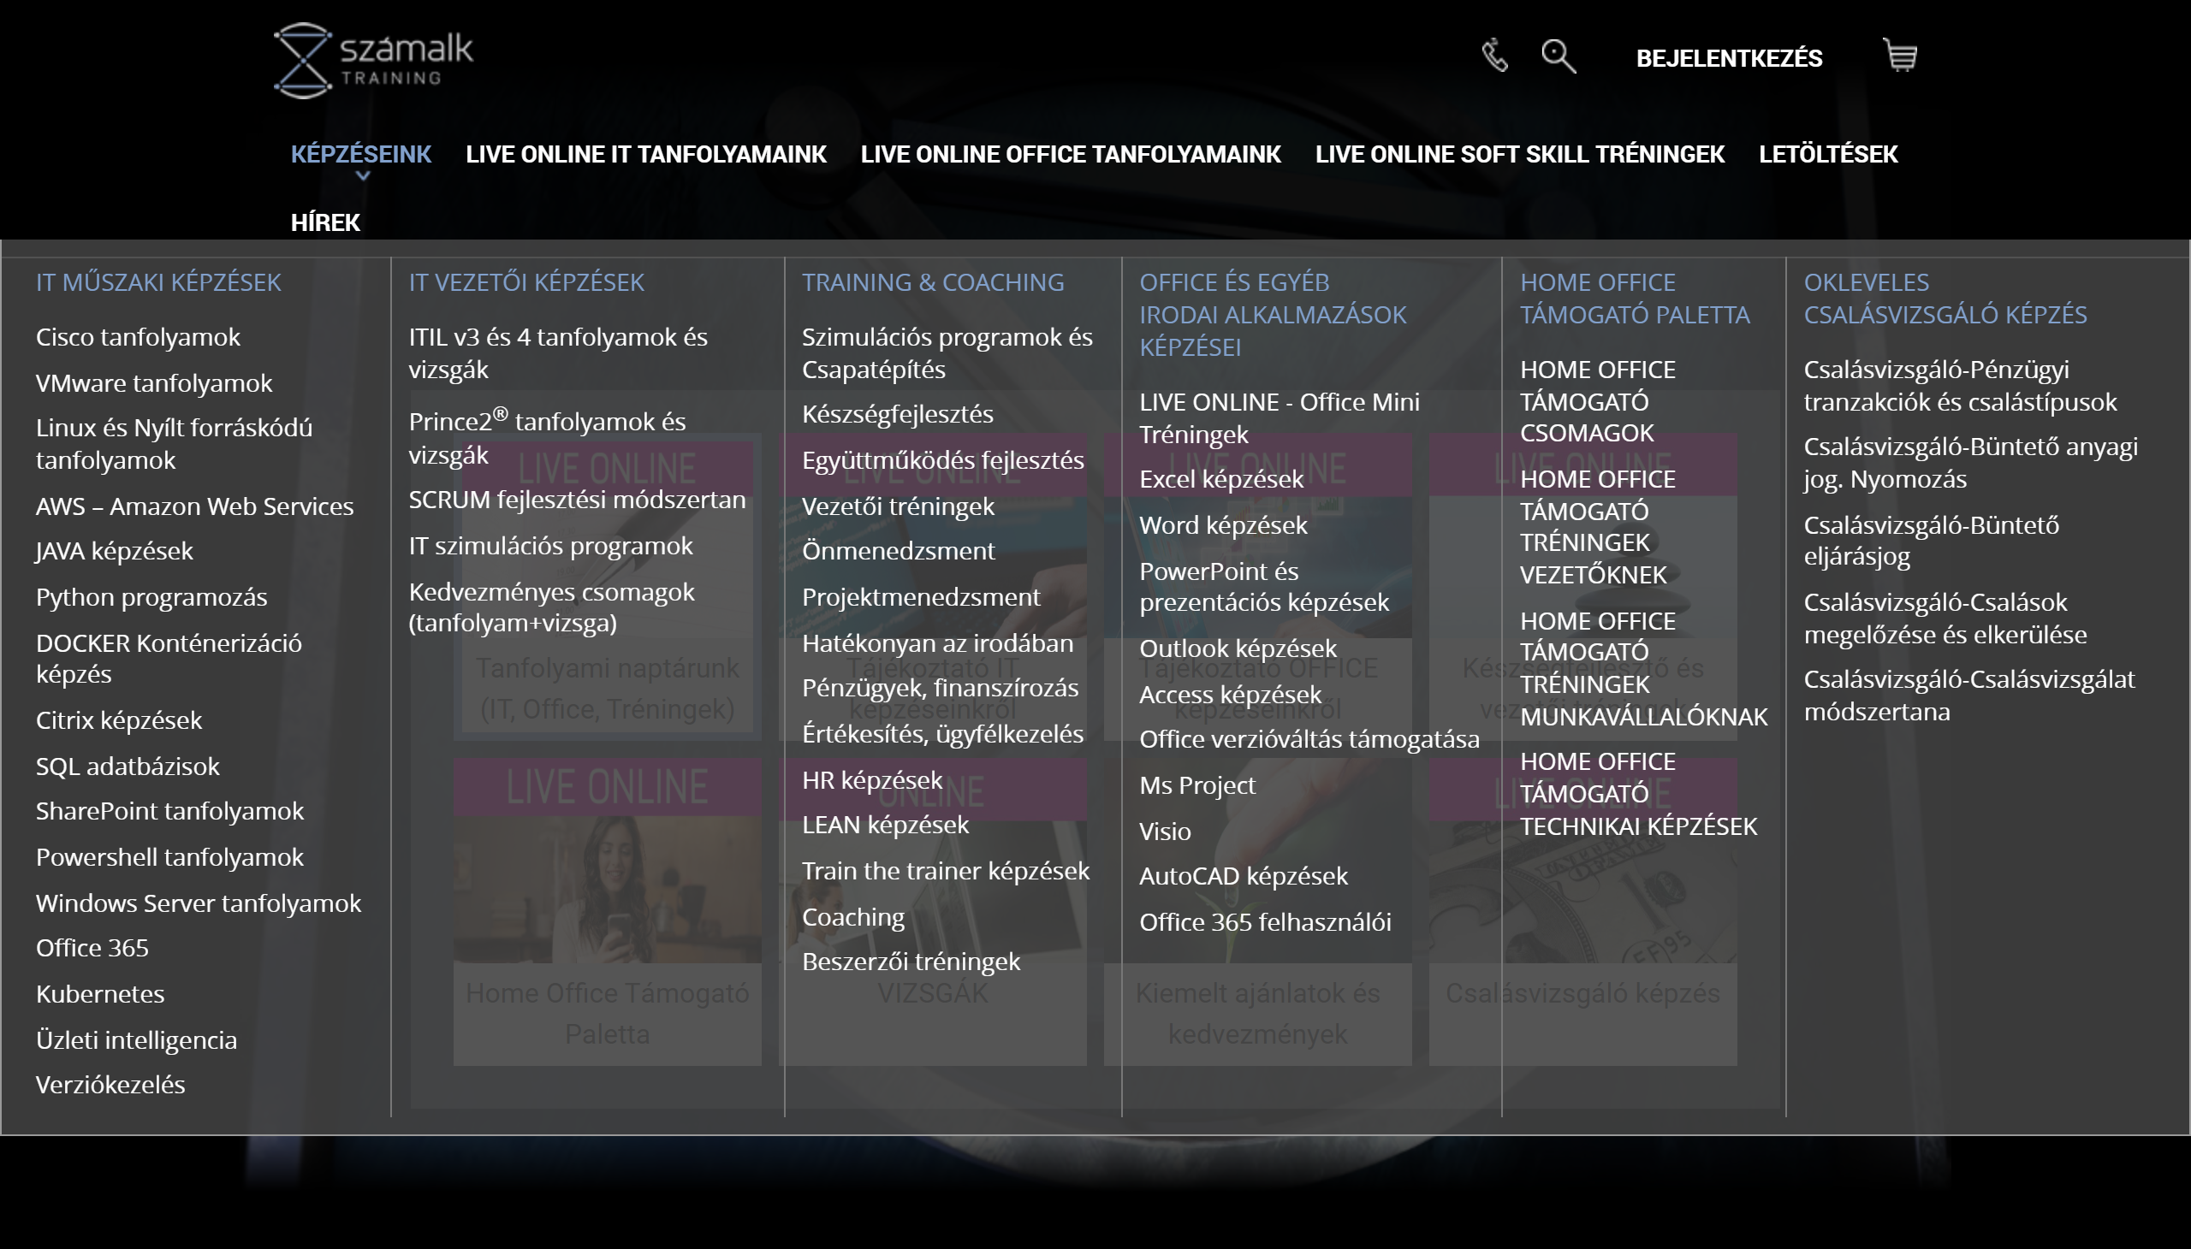The width and height of the screenshot is (2191, 1249).
Task: Open VMware tanfolyamok
Action: (154, 383)
